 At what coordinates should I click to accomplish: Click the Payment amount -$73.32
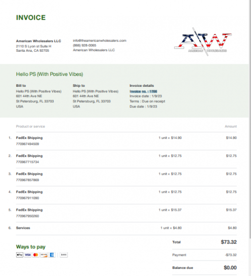coord(231,255)
